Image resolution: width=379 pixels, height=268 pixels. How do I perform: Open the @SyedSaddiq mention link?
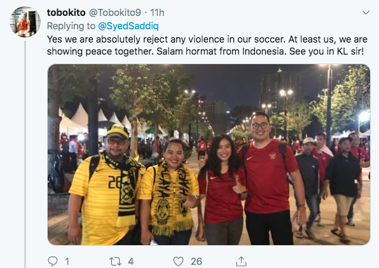pos(128,26)
